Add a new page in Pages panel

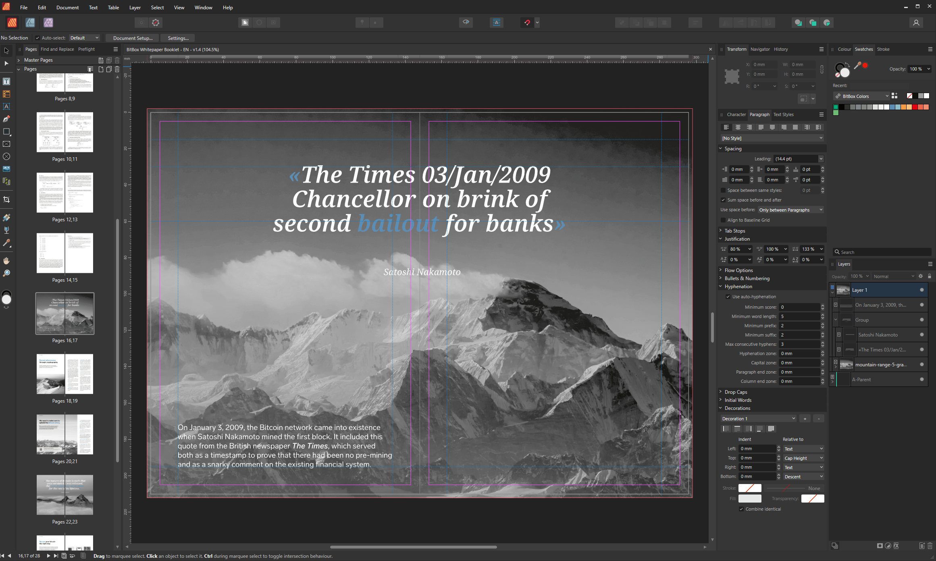coord(101,69)
